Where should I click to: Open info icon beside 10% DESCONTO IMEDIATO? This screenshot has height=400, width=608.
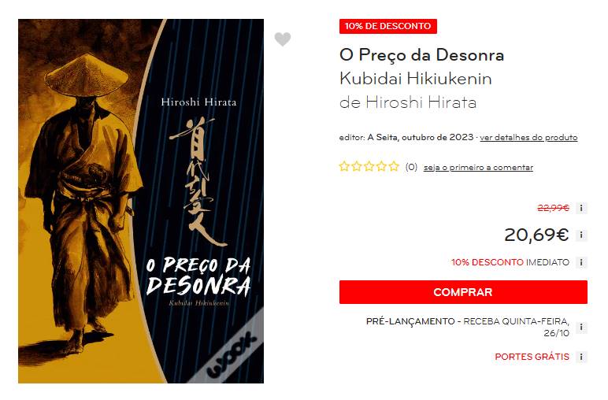click(581, 262)
